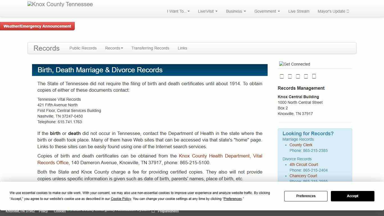This screenshot has width=384, height=216.
Task: Click the Weather/Emergency Announcement banner
Action: pos(37,26)
